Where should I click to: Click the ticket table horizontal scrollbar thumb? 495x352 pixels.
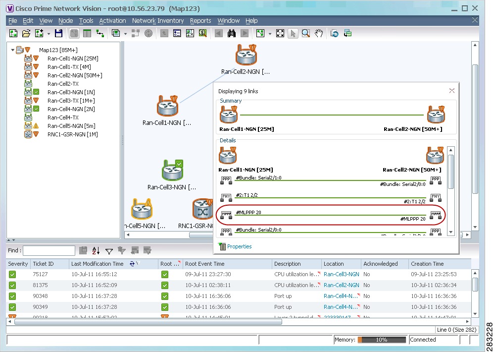[x=148, y=322]
